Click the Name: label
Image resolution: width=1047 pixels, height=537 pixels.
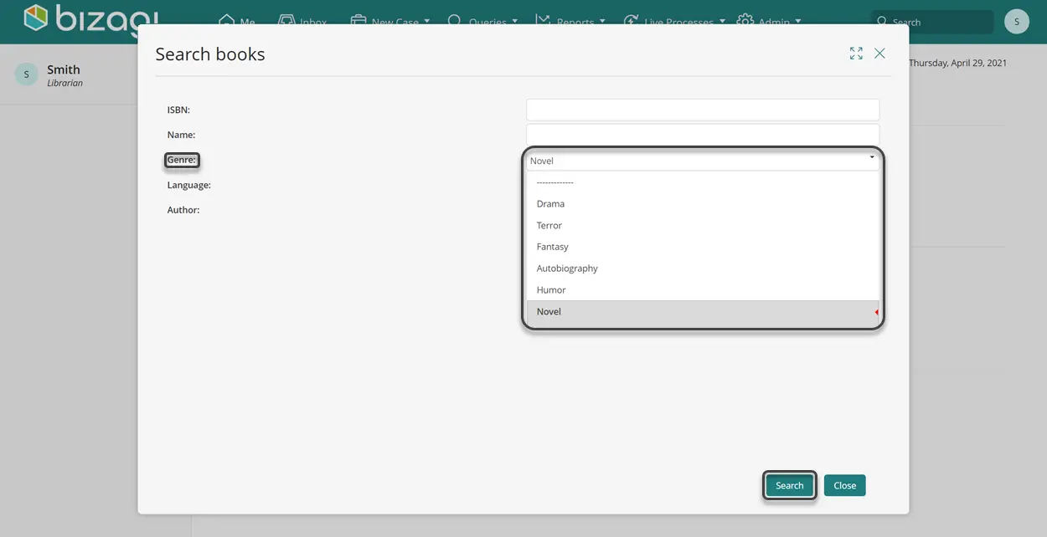pos(181,135)
